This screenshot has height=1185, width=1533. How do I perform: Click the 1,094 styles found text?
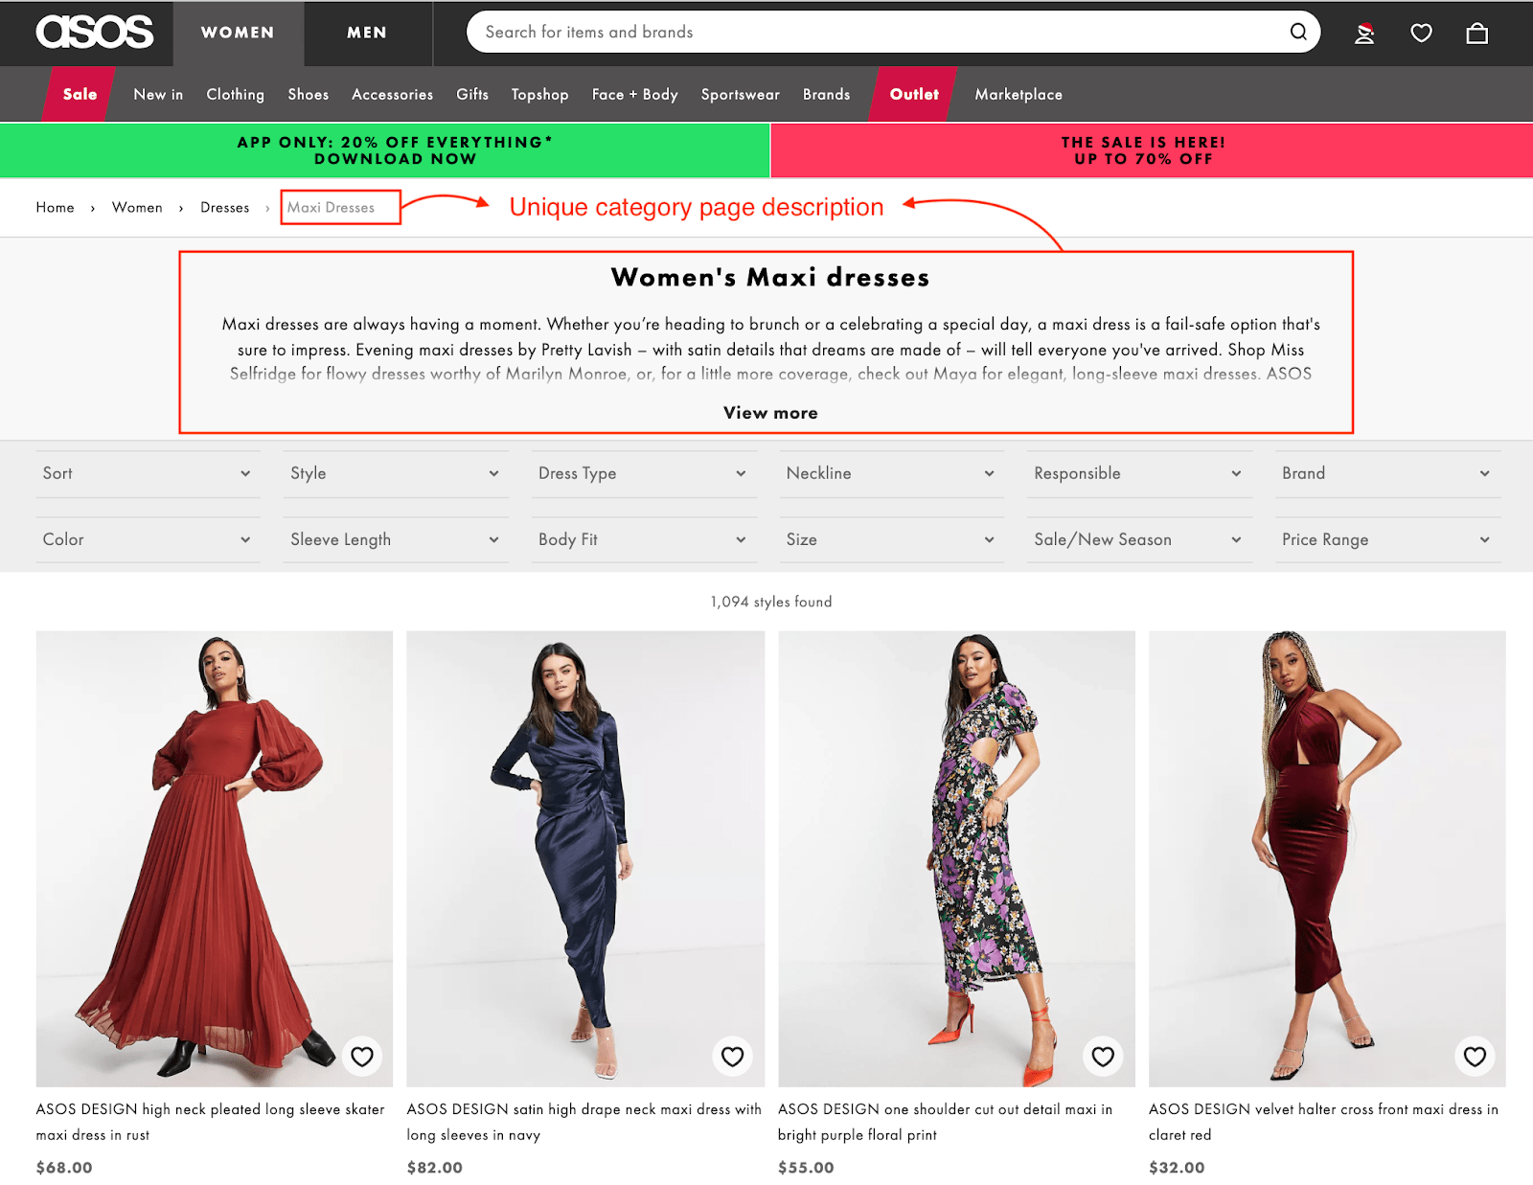(x=771, y=602)
